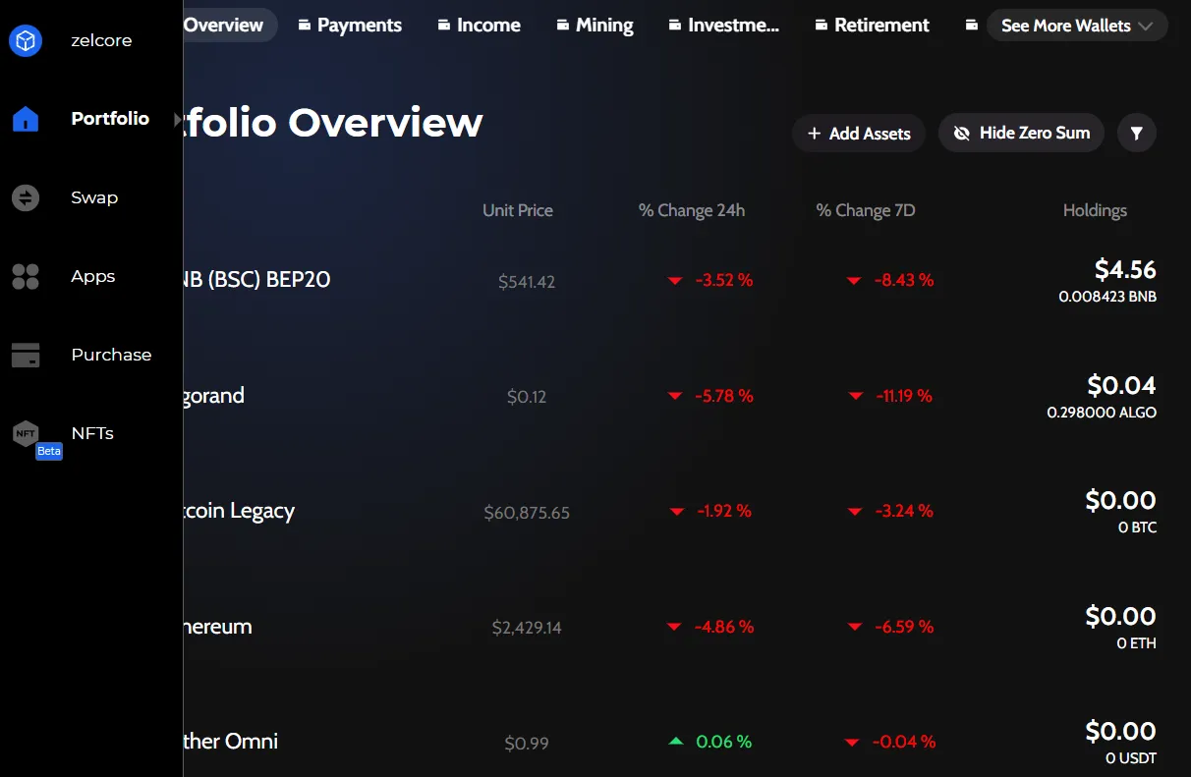The width and height of the screenshot is (1191, 777).
Task: Switch to the Income wallet tab
Action: coord(479,25)
